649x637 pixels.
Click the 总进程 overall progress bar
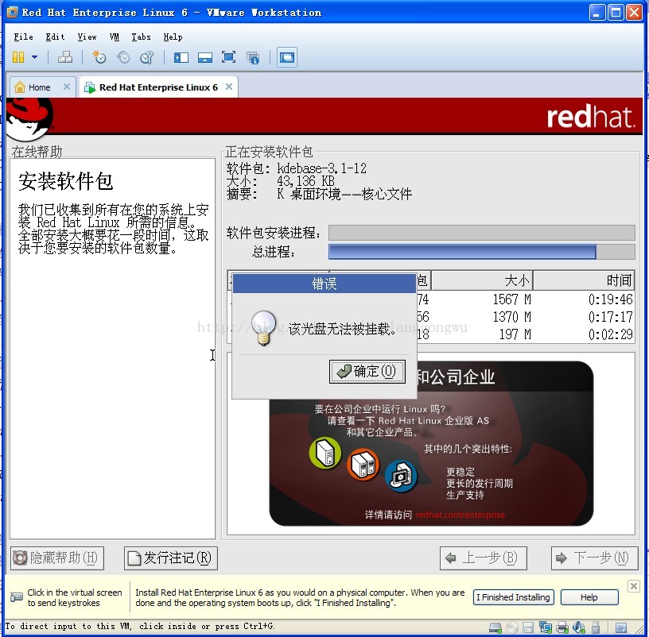(x=482, y=252)
